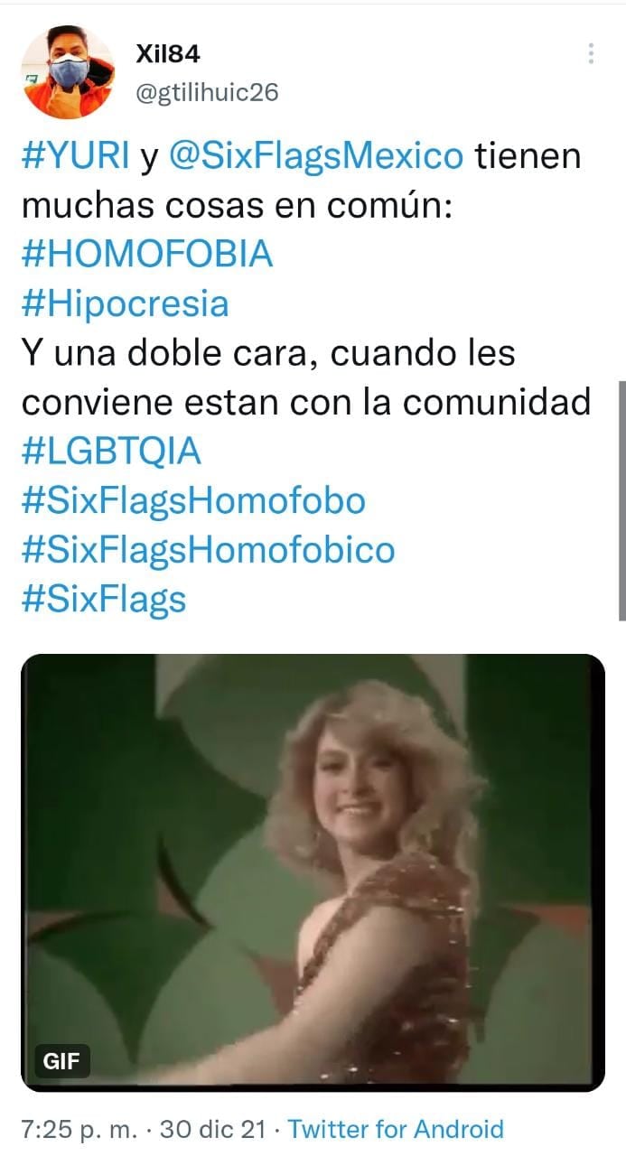The width and height of the screenshot is (626, 1156).
Task: Open the #YURI hashtag
Action: 76,156
